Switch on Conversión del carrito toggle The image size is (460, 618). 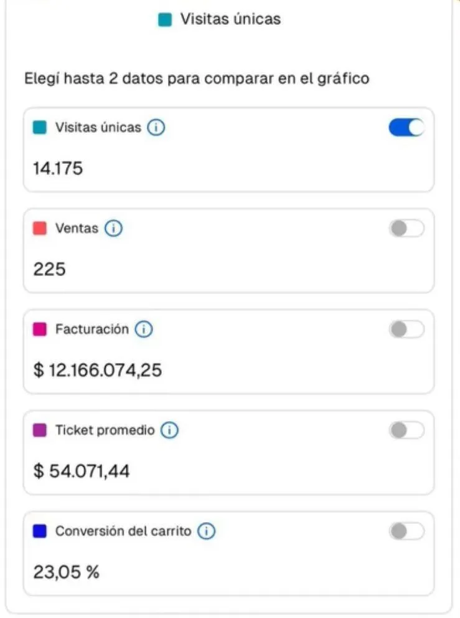click(x=406, y=531)
